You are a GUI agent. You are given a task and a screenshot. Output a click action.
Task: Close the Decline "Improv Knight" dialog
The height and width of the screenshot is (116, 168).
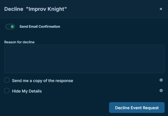[161, 9]
